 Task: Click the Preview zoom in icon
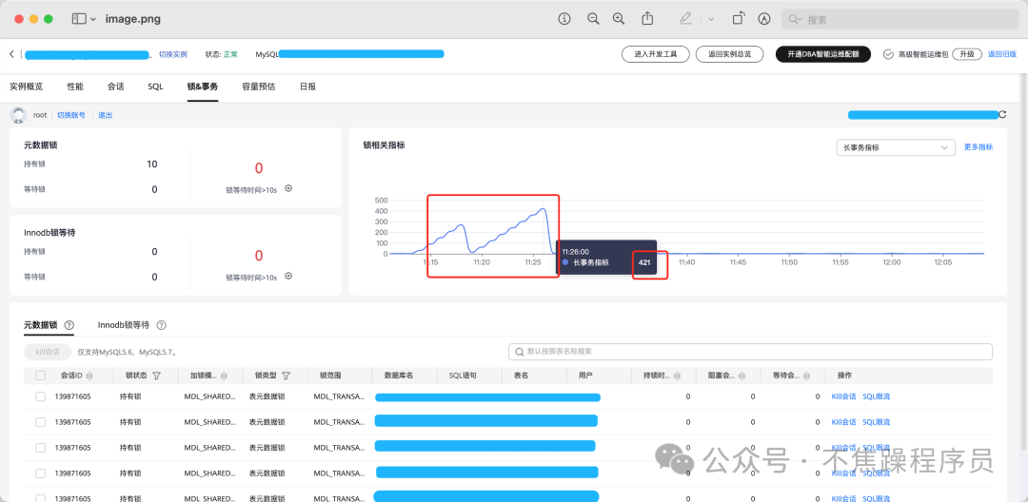tap(619, 18)
